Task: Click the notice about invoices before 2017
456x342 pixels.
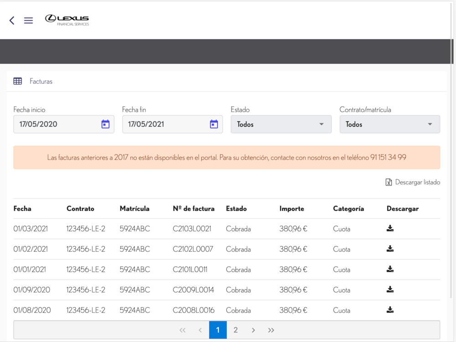Action: click(x=227, y=157)
